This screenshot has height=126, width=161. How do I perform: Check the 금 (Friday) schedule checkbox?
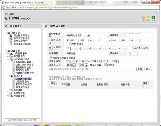[99, 61]
